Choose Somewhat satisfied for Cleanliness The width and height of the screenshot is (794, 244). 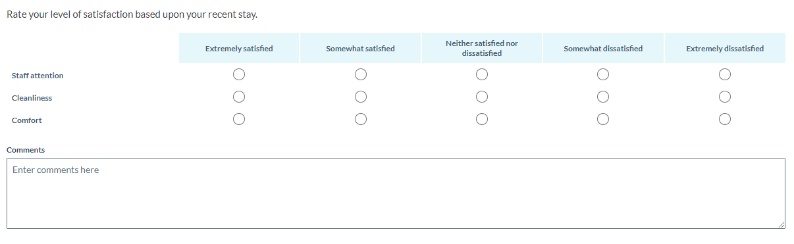point(360,97)
